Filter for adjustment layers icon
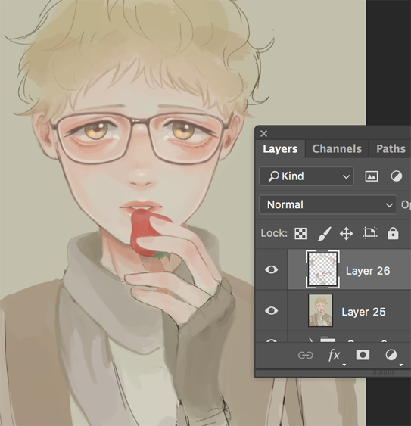 pos(397,176)
